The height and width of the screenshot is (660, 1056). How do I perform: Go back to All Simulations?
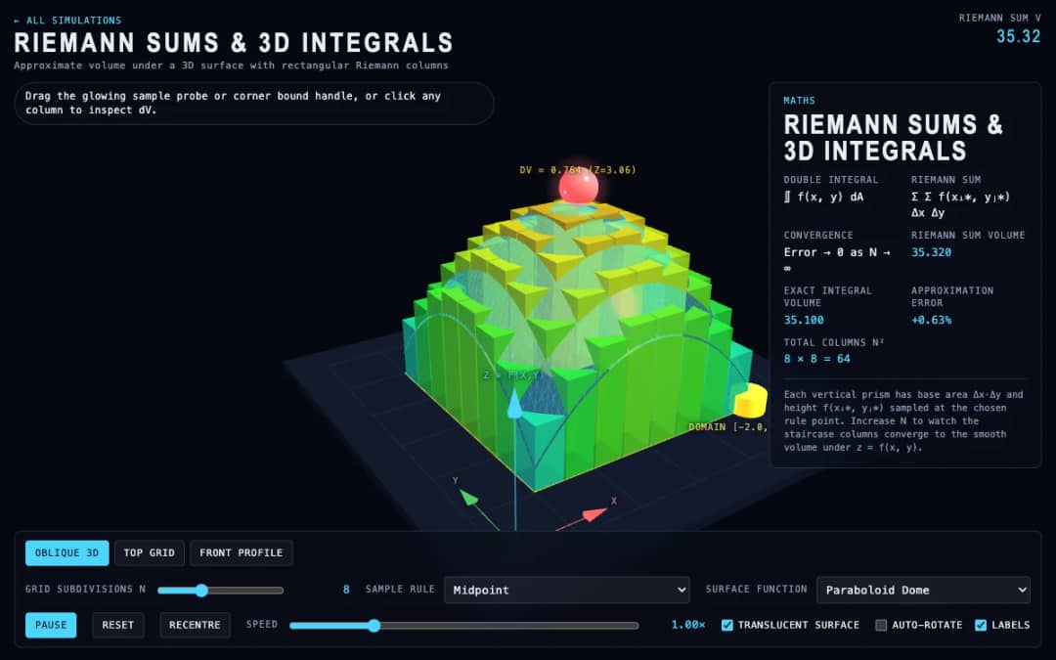(67, 21)
